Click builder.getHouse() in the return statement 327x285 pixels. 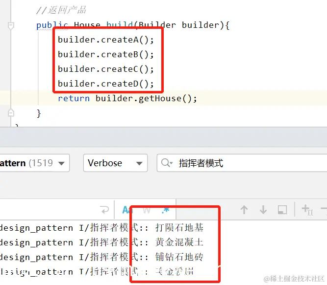(144, 98)
